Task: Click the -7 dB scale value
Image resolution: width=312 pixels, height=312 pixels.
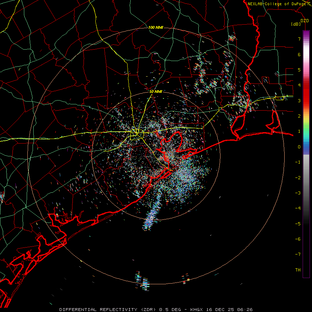Action: [x=298, y=254]
